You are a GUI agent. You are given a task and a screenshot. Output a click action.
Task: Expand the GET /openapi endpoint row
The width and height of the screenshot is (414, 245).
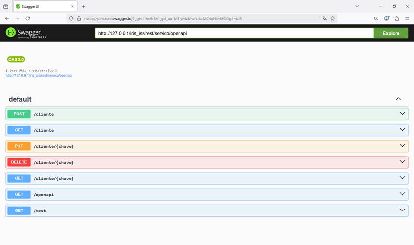207,194
